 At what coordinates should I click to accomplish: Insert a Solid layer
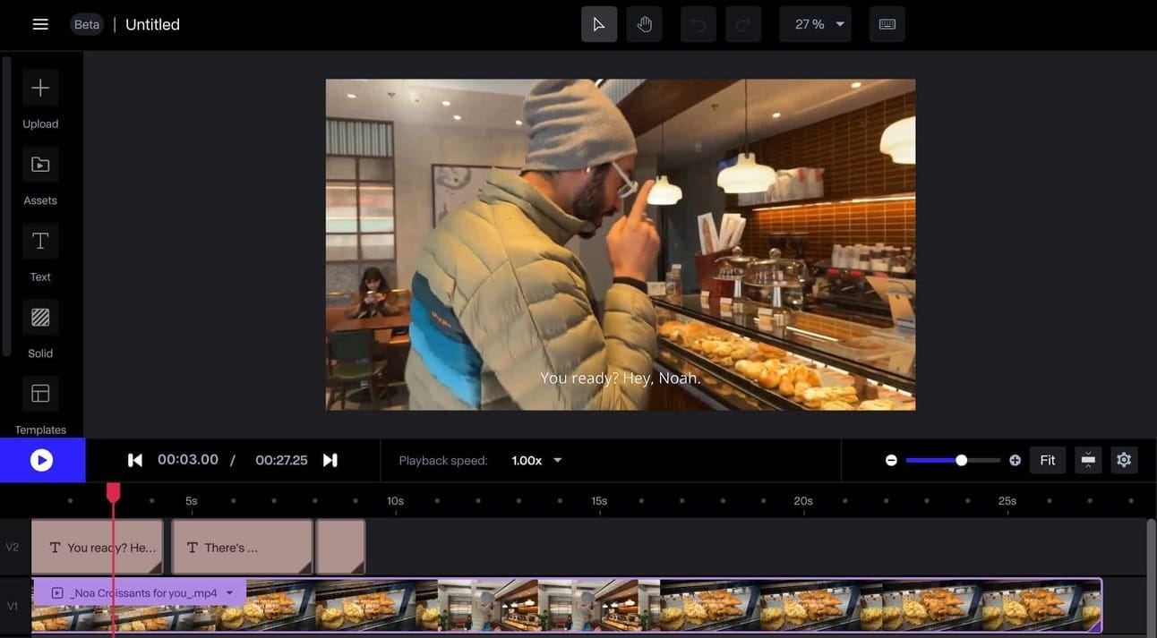(x=40, y=318)
